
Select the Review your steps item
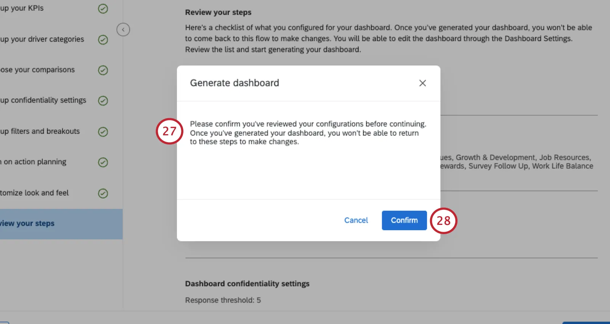point(61,224)
